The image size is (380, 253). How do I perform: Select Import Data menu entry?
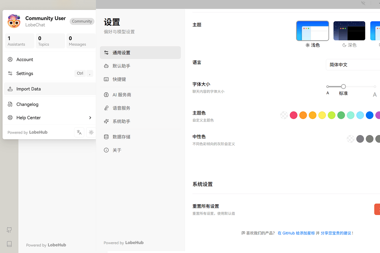coord(50,89)
